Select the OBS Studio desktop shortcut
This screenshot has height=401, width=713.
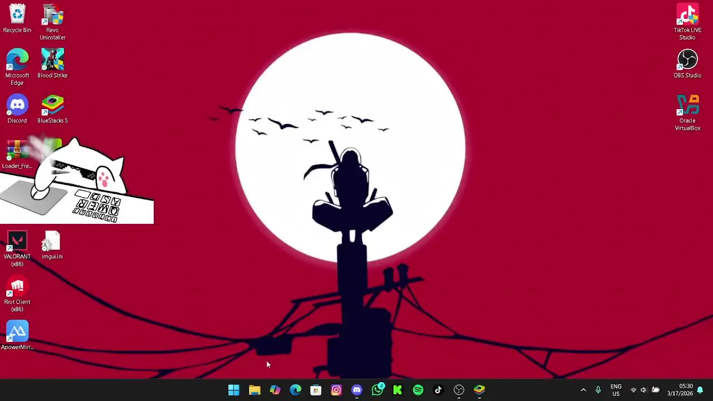click(687, 64)
